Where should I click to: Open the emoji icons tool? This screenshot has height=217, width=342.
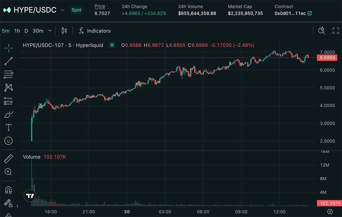9,141
